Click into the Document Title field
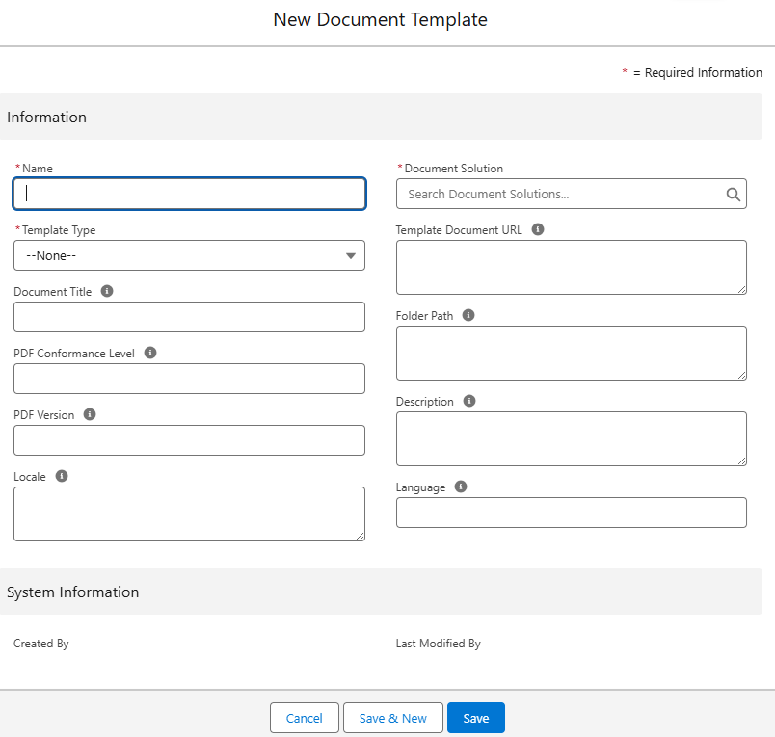This screenshot has width=775, height=737. pos(189,317)
